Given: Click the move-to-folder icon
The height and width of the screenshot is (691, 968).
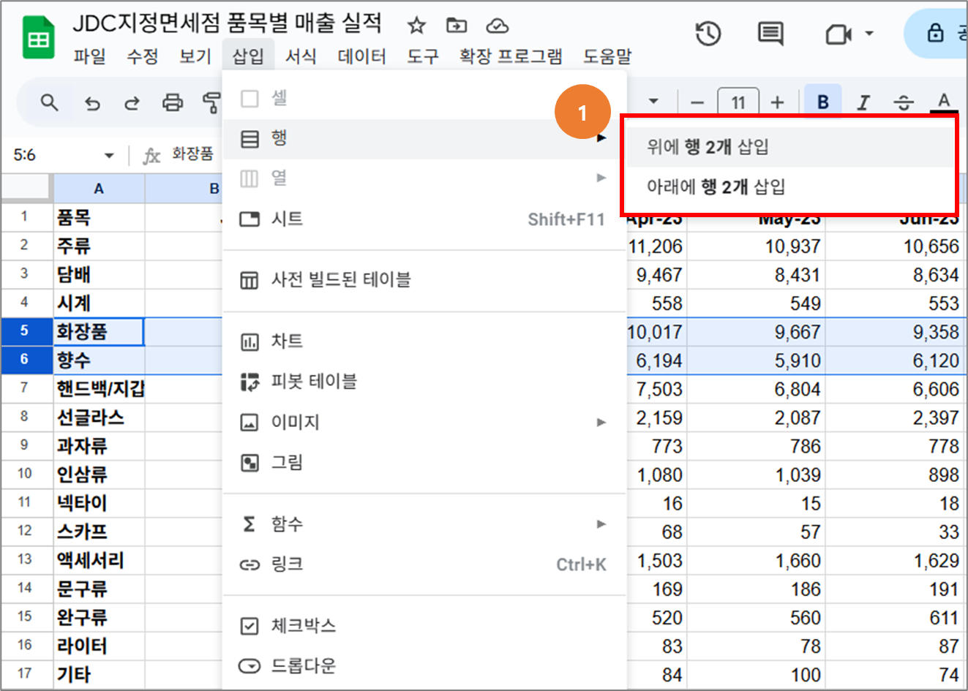Looking at the screenshot, I should click(457, 26).
